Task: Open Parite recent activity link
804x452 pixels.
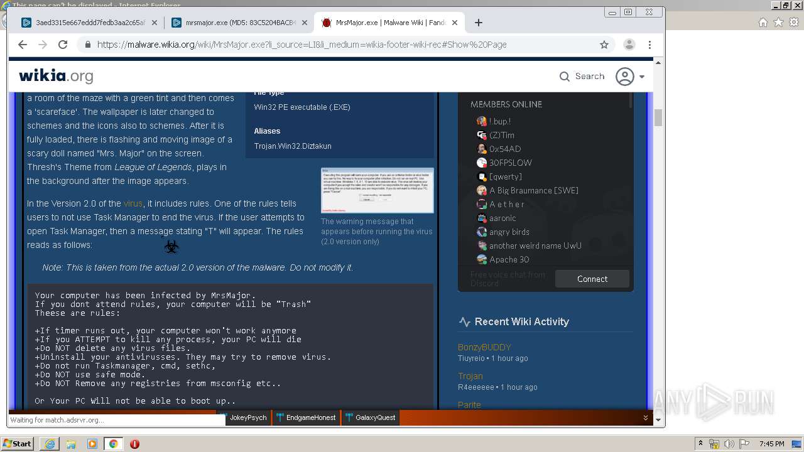Action: pyautogui.click(x=469, y=405)
